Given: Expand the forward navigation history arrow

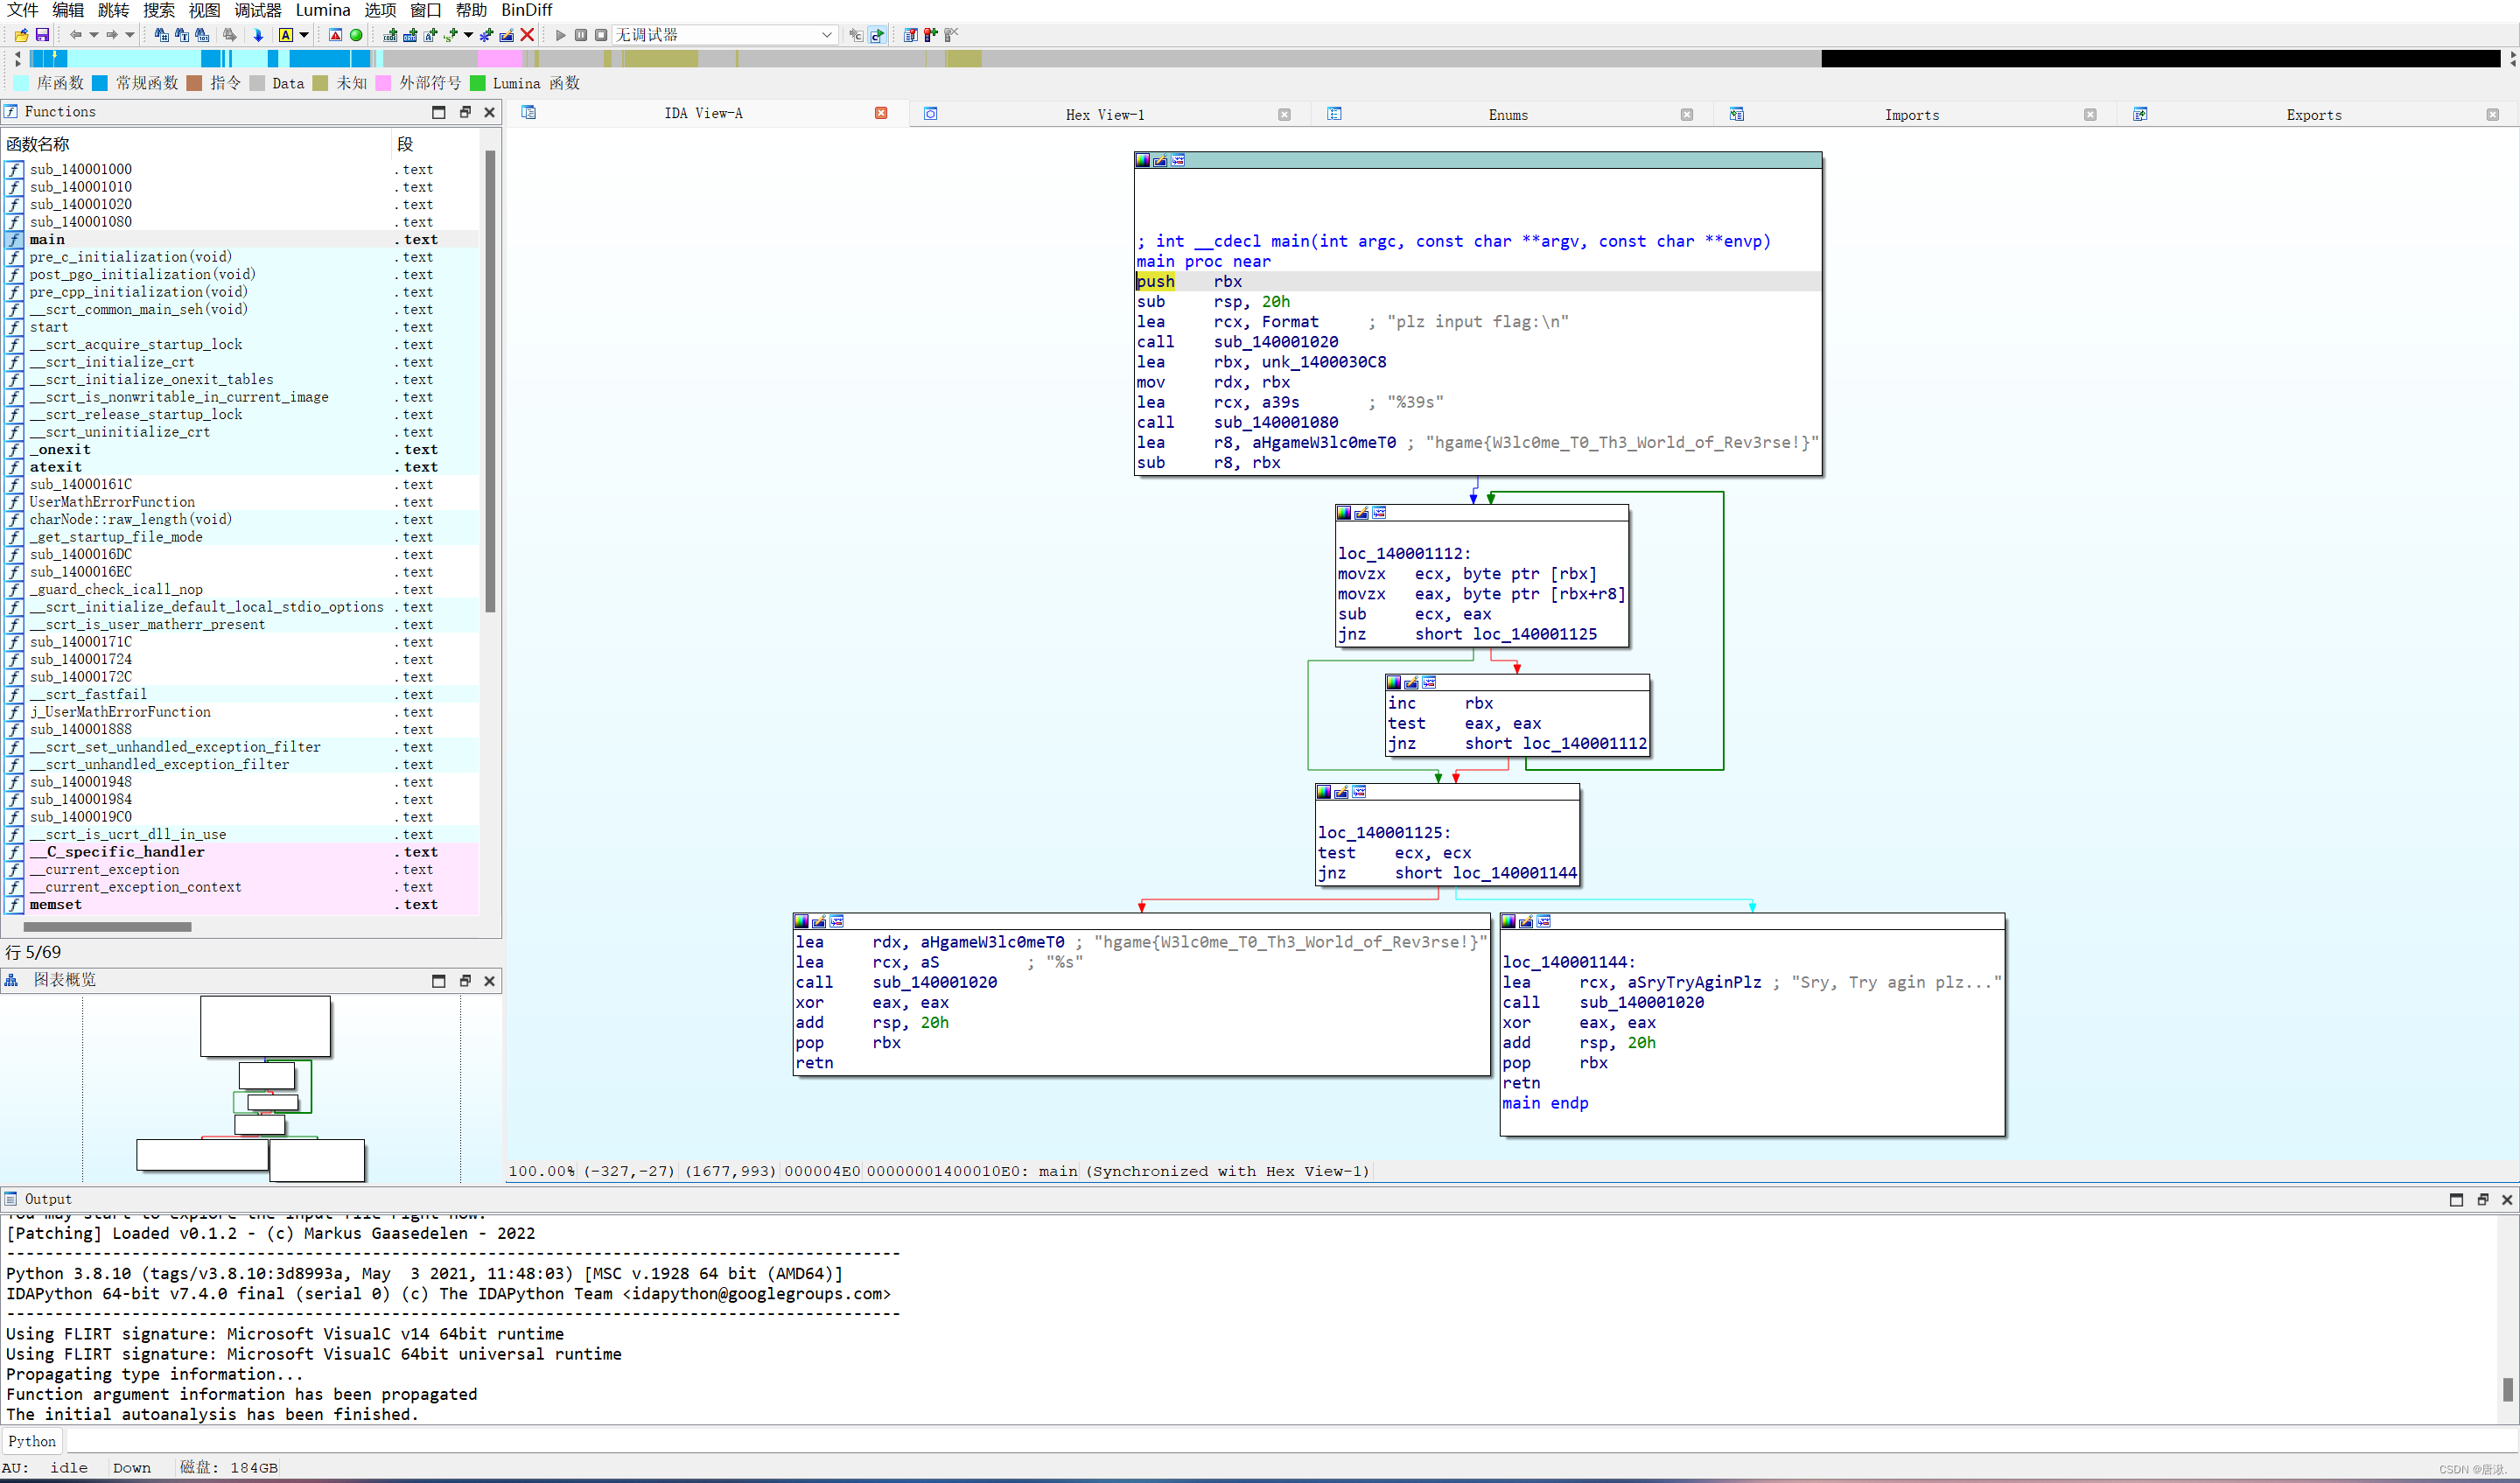Looking at the screenshot, I should (x=130, y=35).
